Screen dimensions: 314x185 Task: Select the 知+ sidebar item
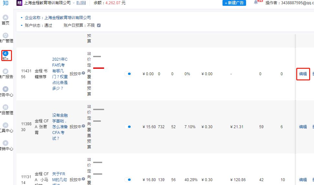tap(5, 56)
